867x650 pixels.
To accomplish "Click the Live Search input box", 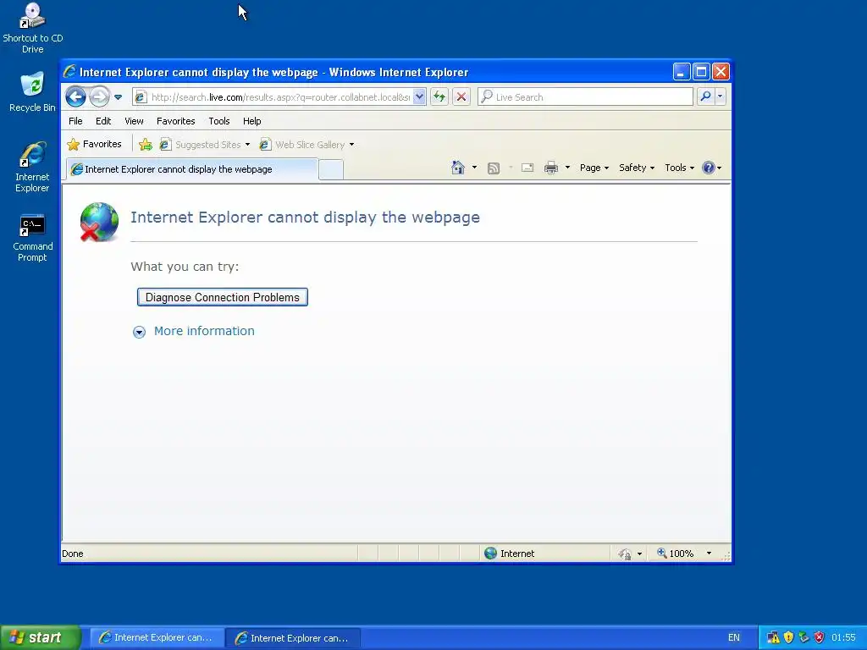I will [x=585, y=97].
